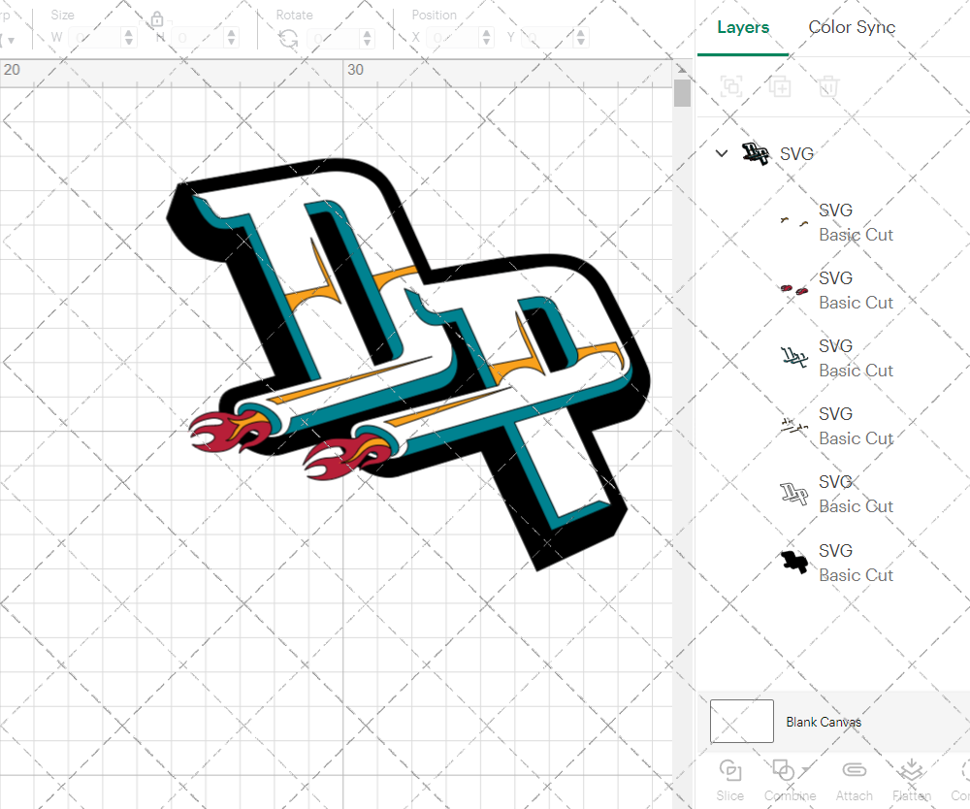Open the Combine dropdown
This screenshot has width=970, height=809.
point(790,781)
